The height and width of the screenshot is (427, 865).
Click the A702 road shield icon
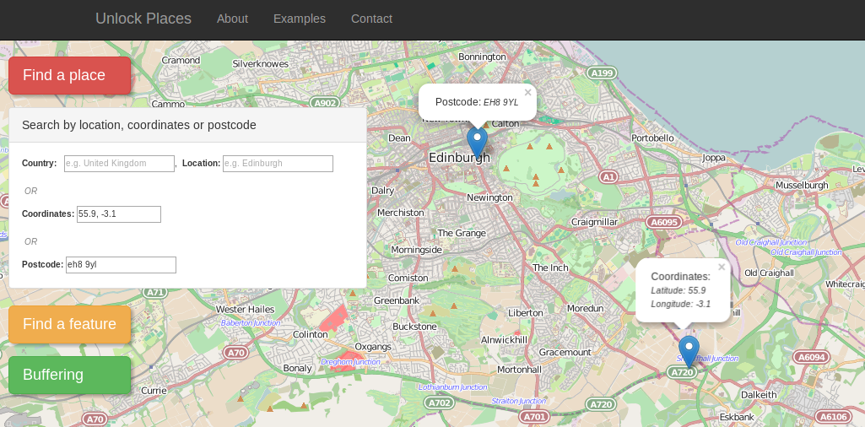point(440,403)
